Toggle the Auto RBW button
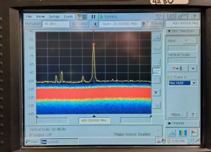 190,41
